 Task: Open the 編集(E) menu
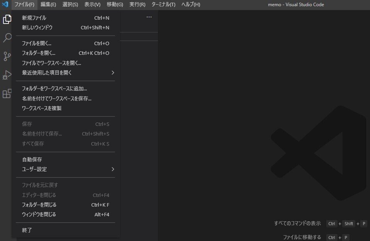point(48,5)
